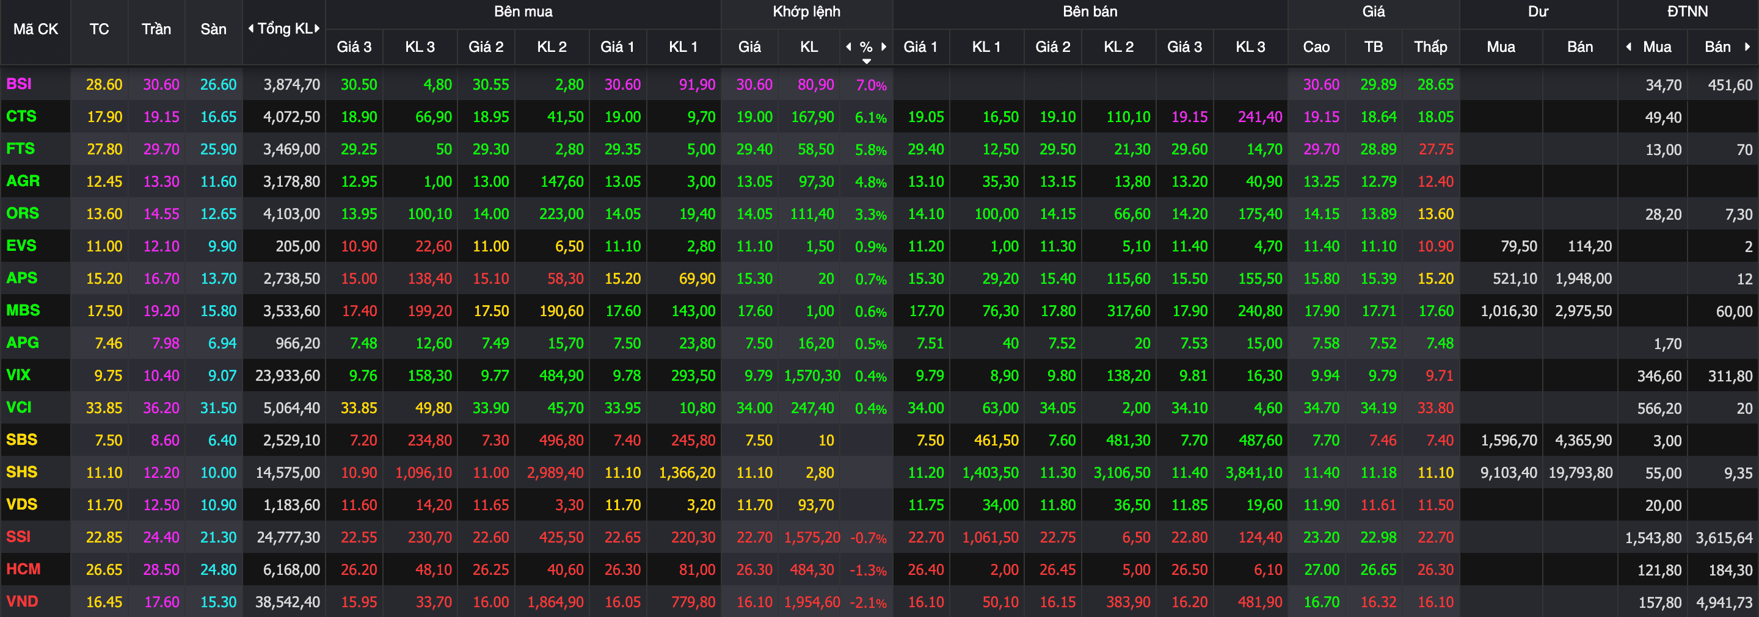Screen dimensions: 1759x617
Task: Open the AGR stock symbol
Action: pyautogui.click(x=23, y=181)
